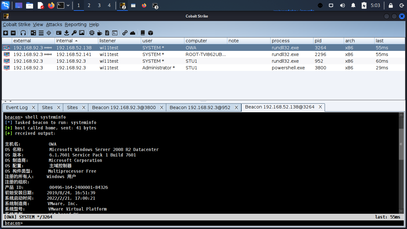Image resolution: width=407 pixels, height=229 pixels.
Task: Open the Kali application menu dragon icon
Action: point(5,5)
